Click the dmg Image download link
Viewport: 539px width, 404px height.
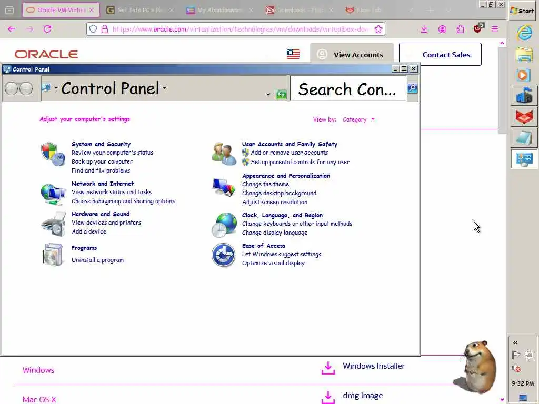coord(363,396)
